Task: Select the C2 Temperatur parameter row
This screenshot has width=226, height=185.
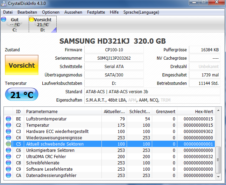Action: point(110,125)
